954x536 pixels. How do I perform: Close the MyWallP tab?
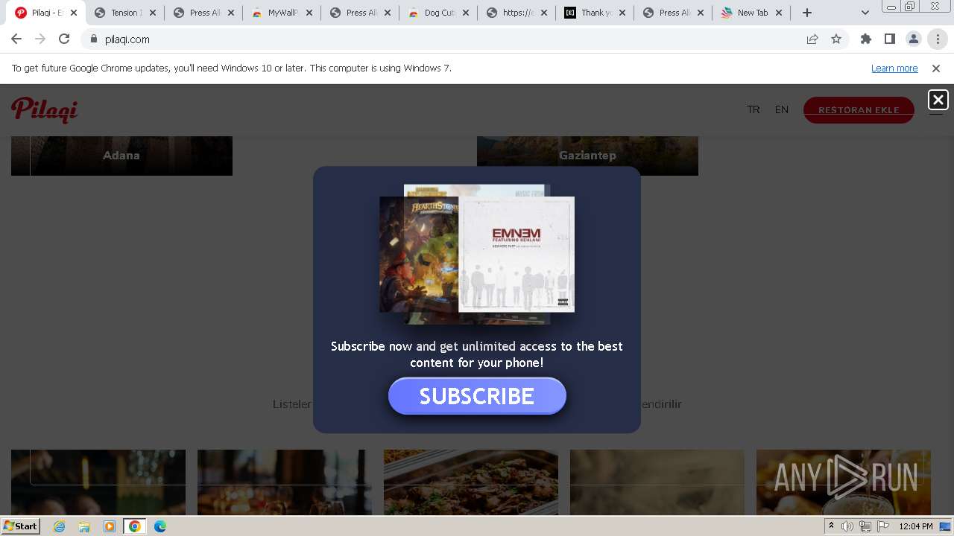(x=309, y=13)
